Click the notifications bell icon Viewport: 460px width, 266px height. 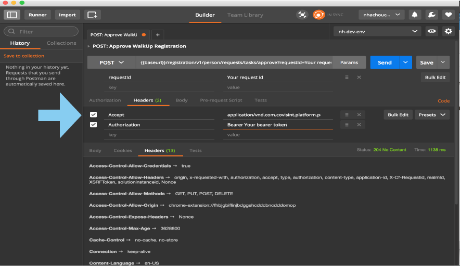(415, 15)
